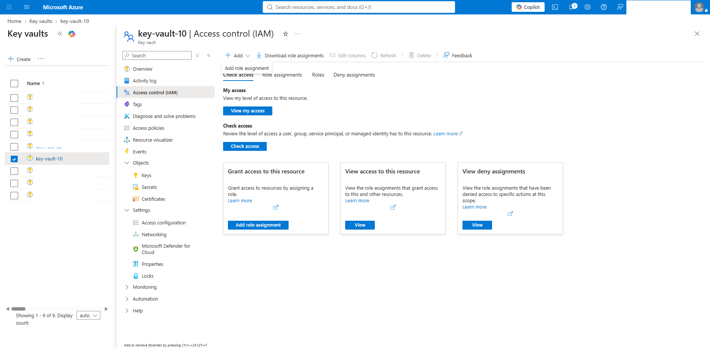710x349 pixels.
Task: Expand the Monitoring section
Action: [127, 287]
